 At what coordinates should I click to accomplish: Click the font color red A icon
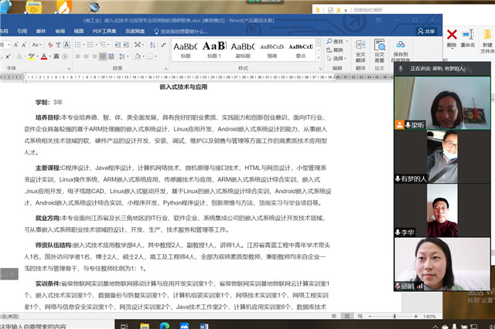coord(44,57)
